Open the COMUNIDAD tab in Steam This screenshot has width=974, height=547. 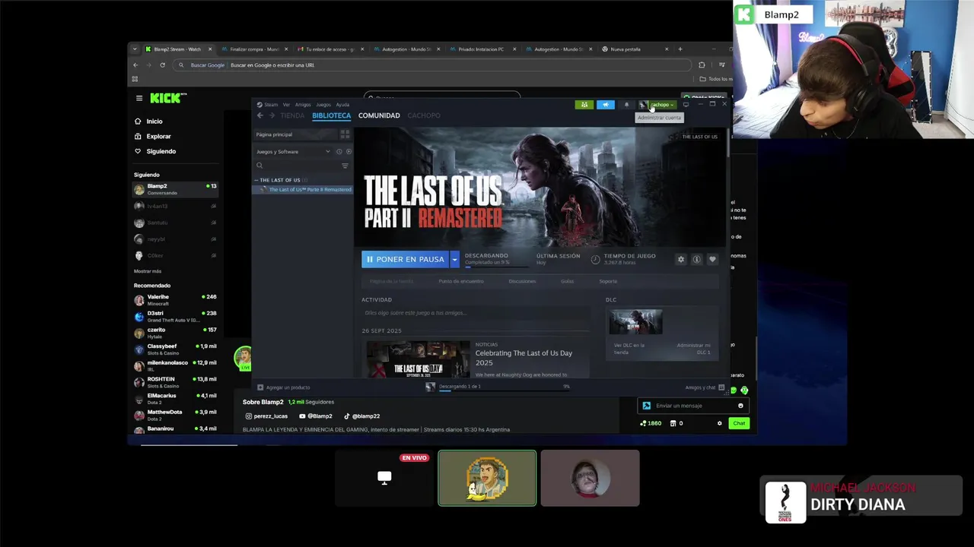[379, 115]
